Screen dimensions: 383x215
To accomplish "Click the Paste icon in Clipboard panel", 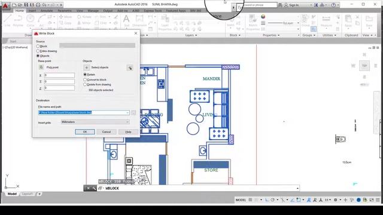I will click(348, 21).
